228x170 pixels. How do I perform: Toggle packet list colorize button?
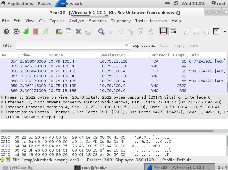pos(163,31)
